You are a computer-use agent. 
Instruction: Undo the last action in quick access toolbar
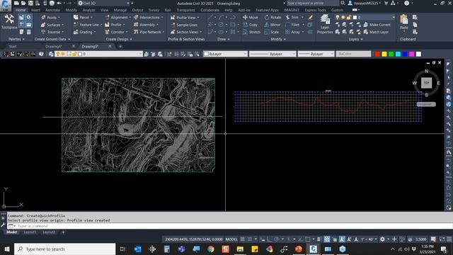pyautogui.click(x=59, y=3)
